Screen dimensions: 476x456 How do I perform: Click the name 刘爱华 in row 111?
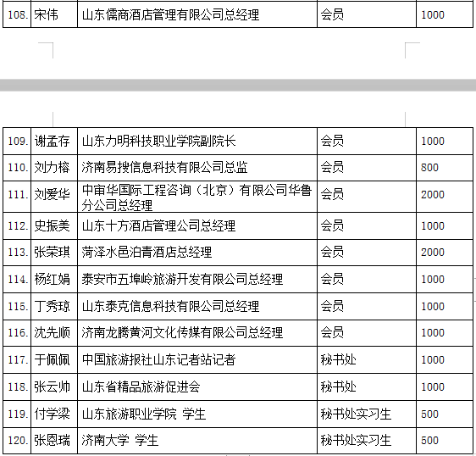pyautogui.click(x=52, y=194)
